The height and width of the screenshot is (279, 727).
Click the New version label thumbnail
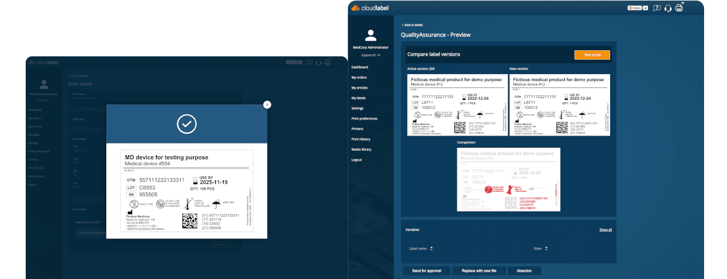click(560, 104)
